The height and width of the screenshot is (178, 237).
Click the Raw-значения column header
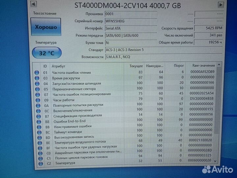201,66
